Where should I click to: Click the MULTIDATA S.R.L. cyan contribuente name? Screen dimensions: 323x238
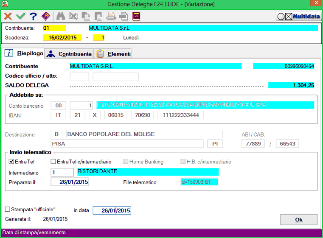[x=156, y=66]
